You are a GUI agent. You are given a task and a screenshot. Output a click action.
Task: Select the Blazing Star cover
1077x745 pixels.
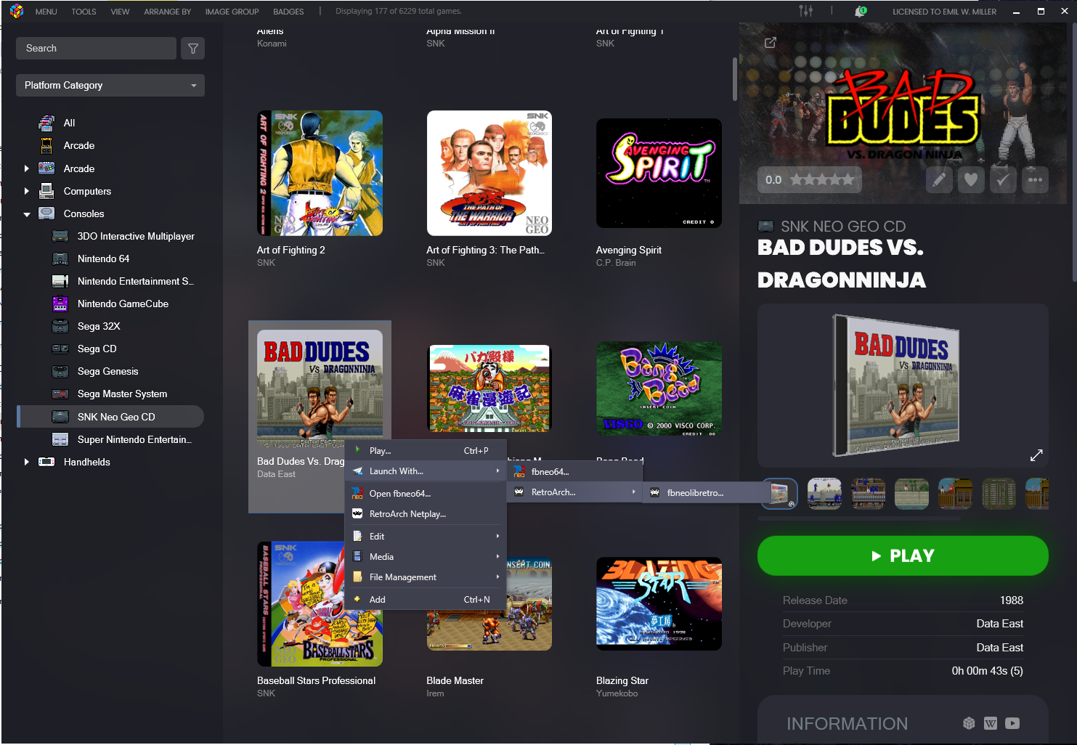(x=659, y=603)
